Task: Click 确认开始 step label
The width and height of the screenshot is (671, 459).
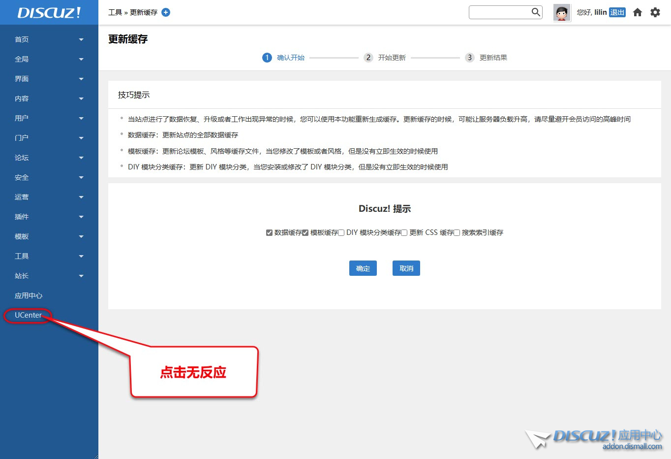Action: pos(291,58)
